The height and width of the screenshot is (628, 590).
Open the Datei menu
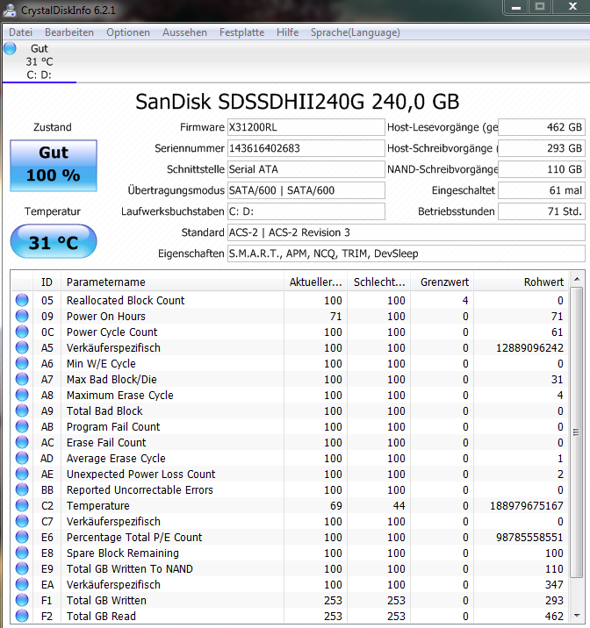20,32
